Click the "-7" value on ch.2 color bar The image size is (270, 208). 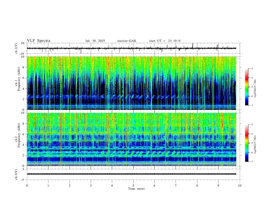(251, 161)
